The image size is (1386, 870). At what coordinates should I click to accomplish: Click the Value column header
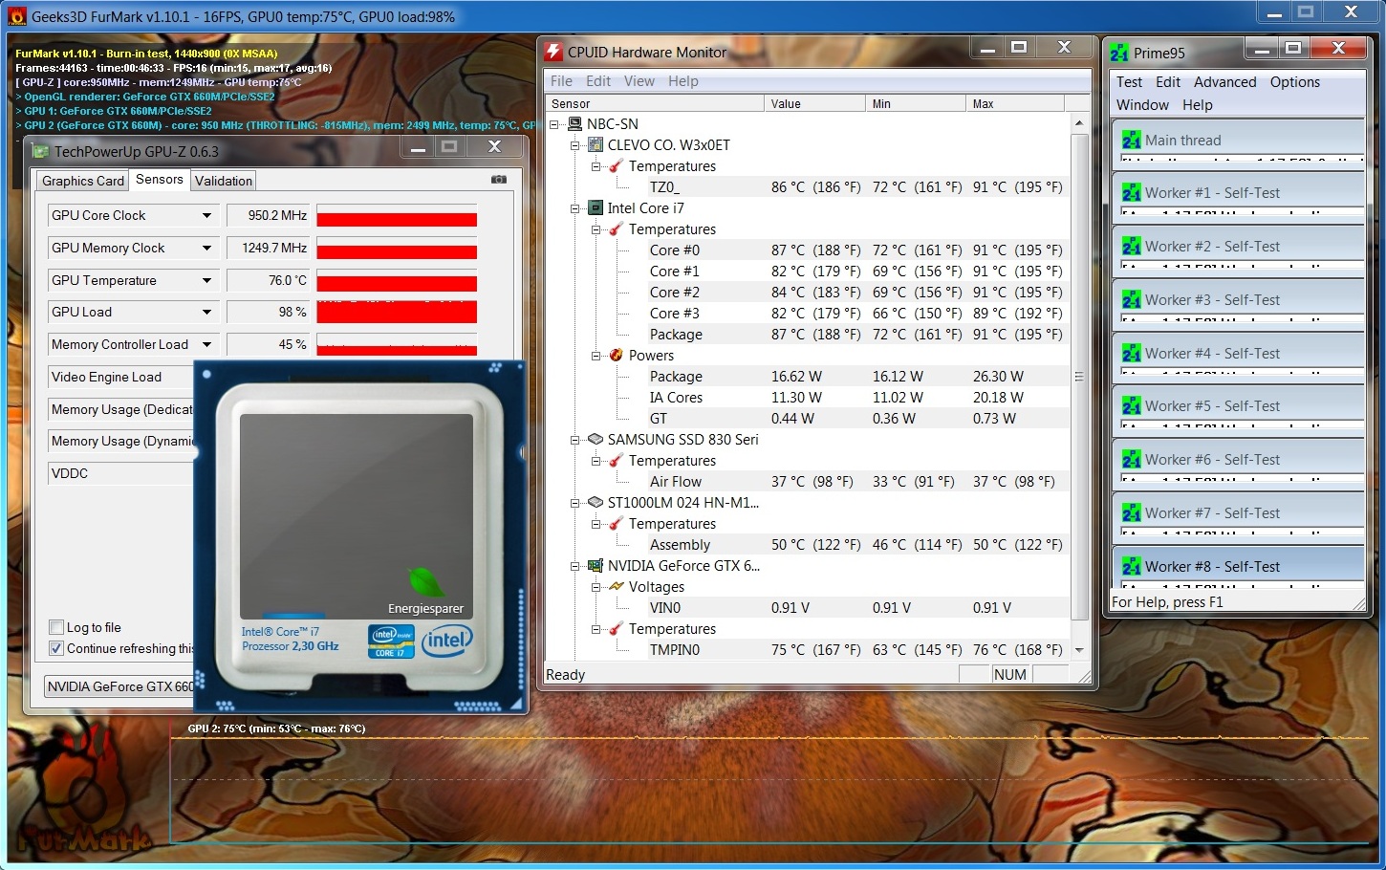click(815, 103)
